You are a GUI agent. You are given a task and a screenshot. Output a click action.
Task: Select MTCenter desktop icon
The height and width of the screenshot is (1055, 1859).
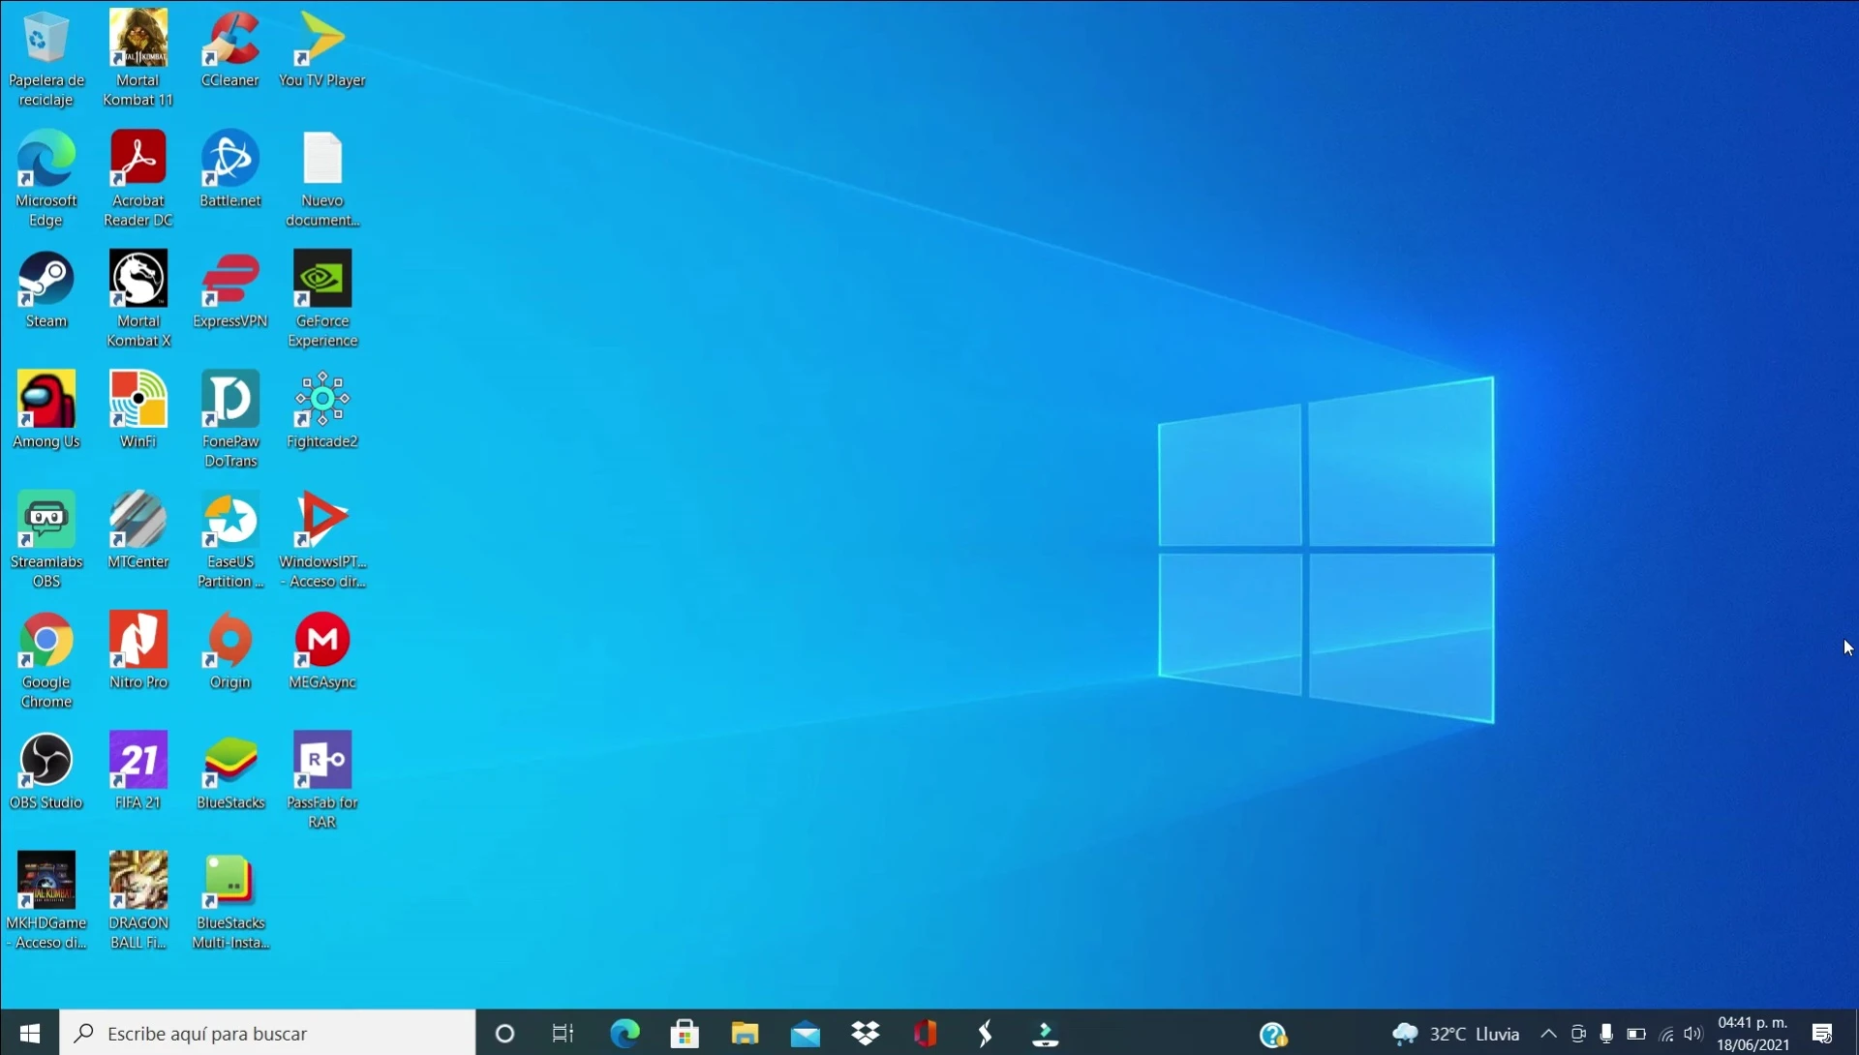click(138, 530)
